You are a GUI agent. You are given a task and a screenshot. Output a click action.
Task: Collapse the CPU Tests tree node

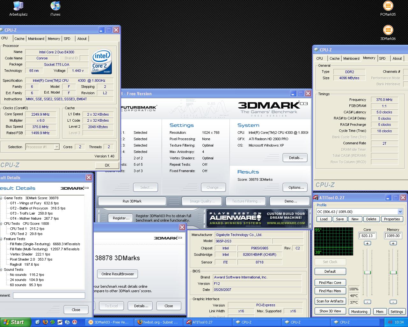(x=1, y=224)
